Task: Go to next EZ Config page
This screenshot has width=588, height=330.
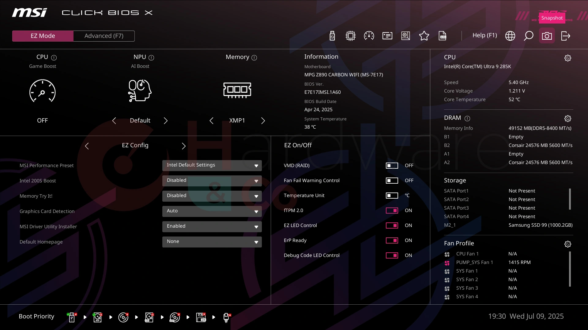Action: click(184, 146)
